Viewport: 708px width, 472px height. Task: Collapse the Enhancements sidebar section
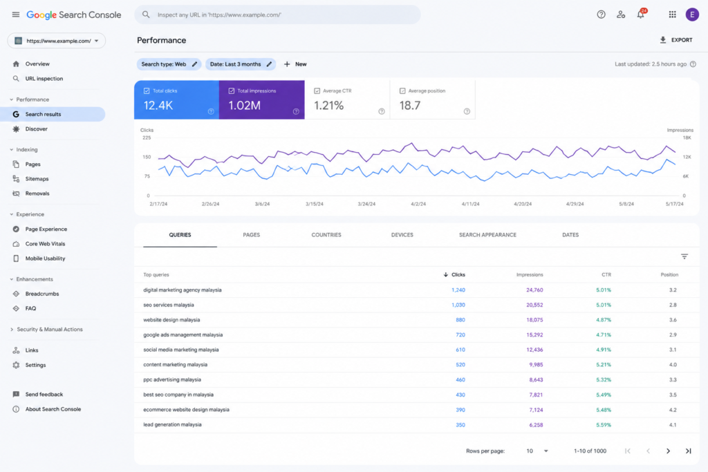[x=12, y=279]
